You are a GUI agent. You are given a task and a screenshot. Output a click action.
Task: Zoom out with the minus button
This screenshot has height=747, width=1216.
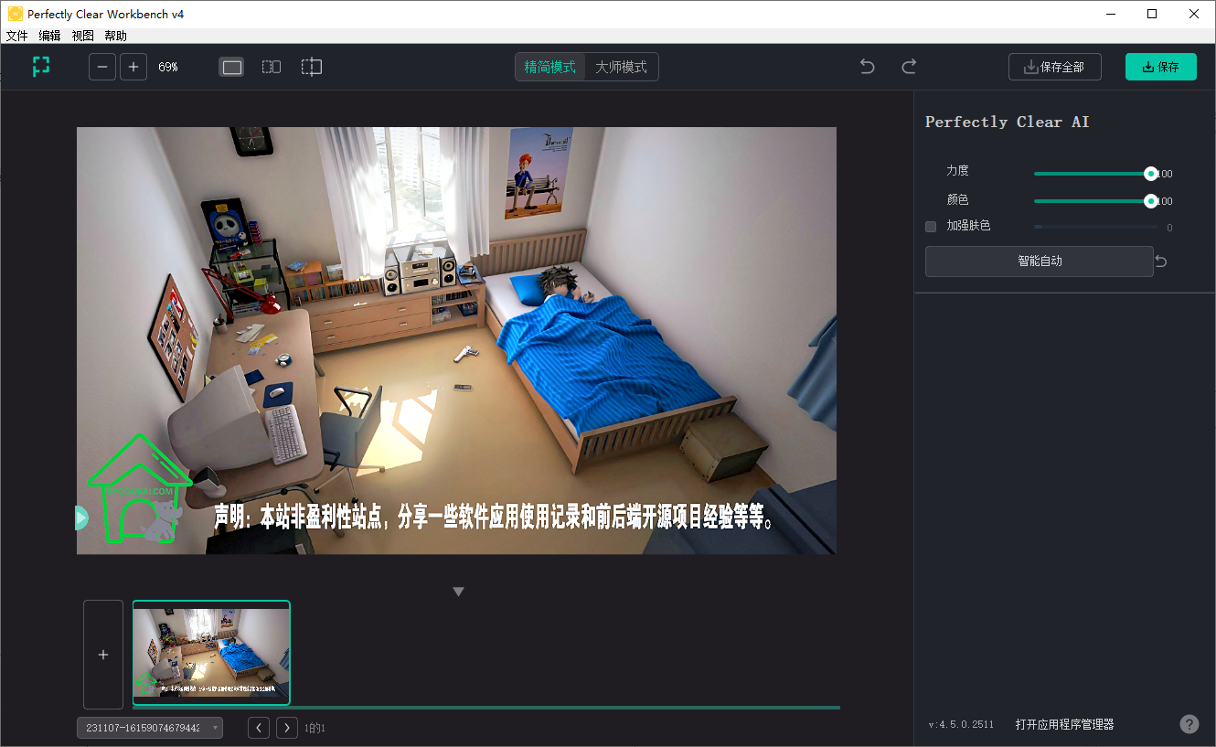[x=102, y=67]
